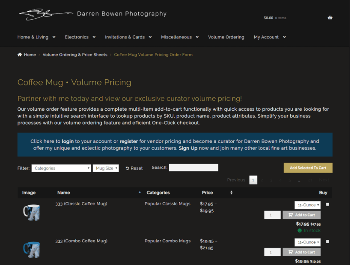This screenshot has height=265, width=351.
Task: Open the Popular Combo Mugs category link
Action: (168, 241)
